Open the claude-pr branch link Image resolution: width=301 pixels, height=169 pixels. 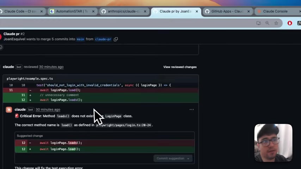click(103, 39)
